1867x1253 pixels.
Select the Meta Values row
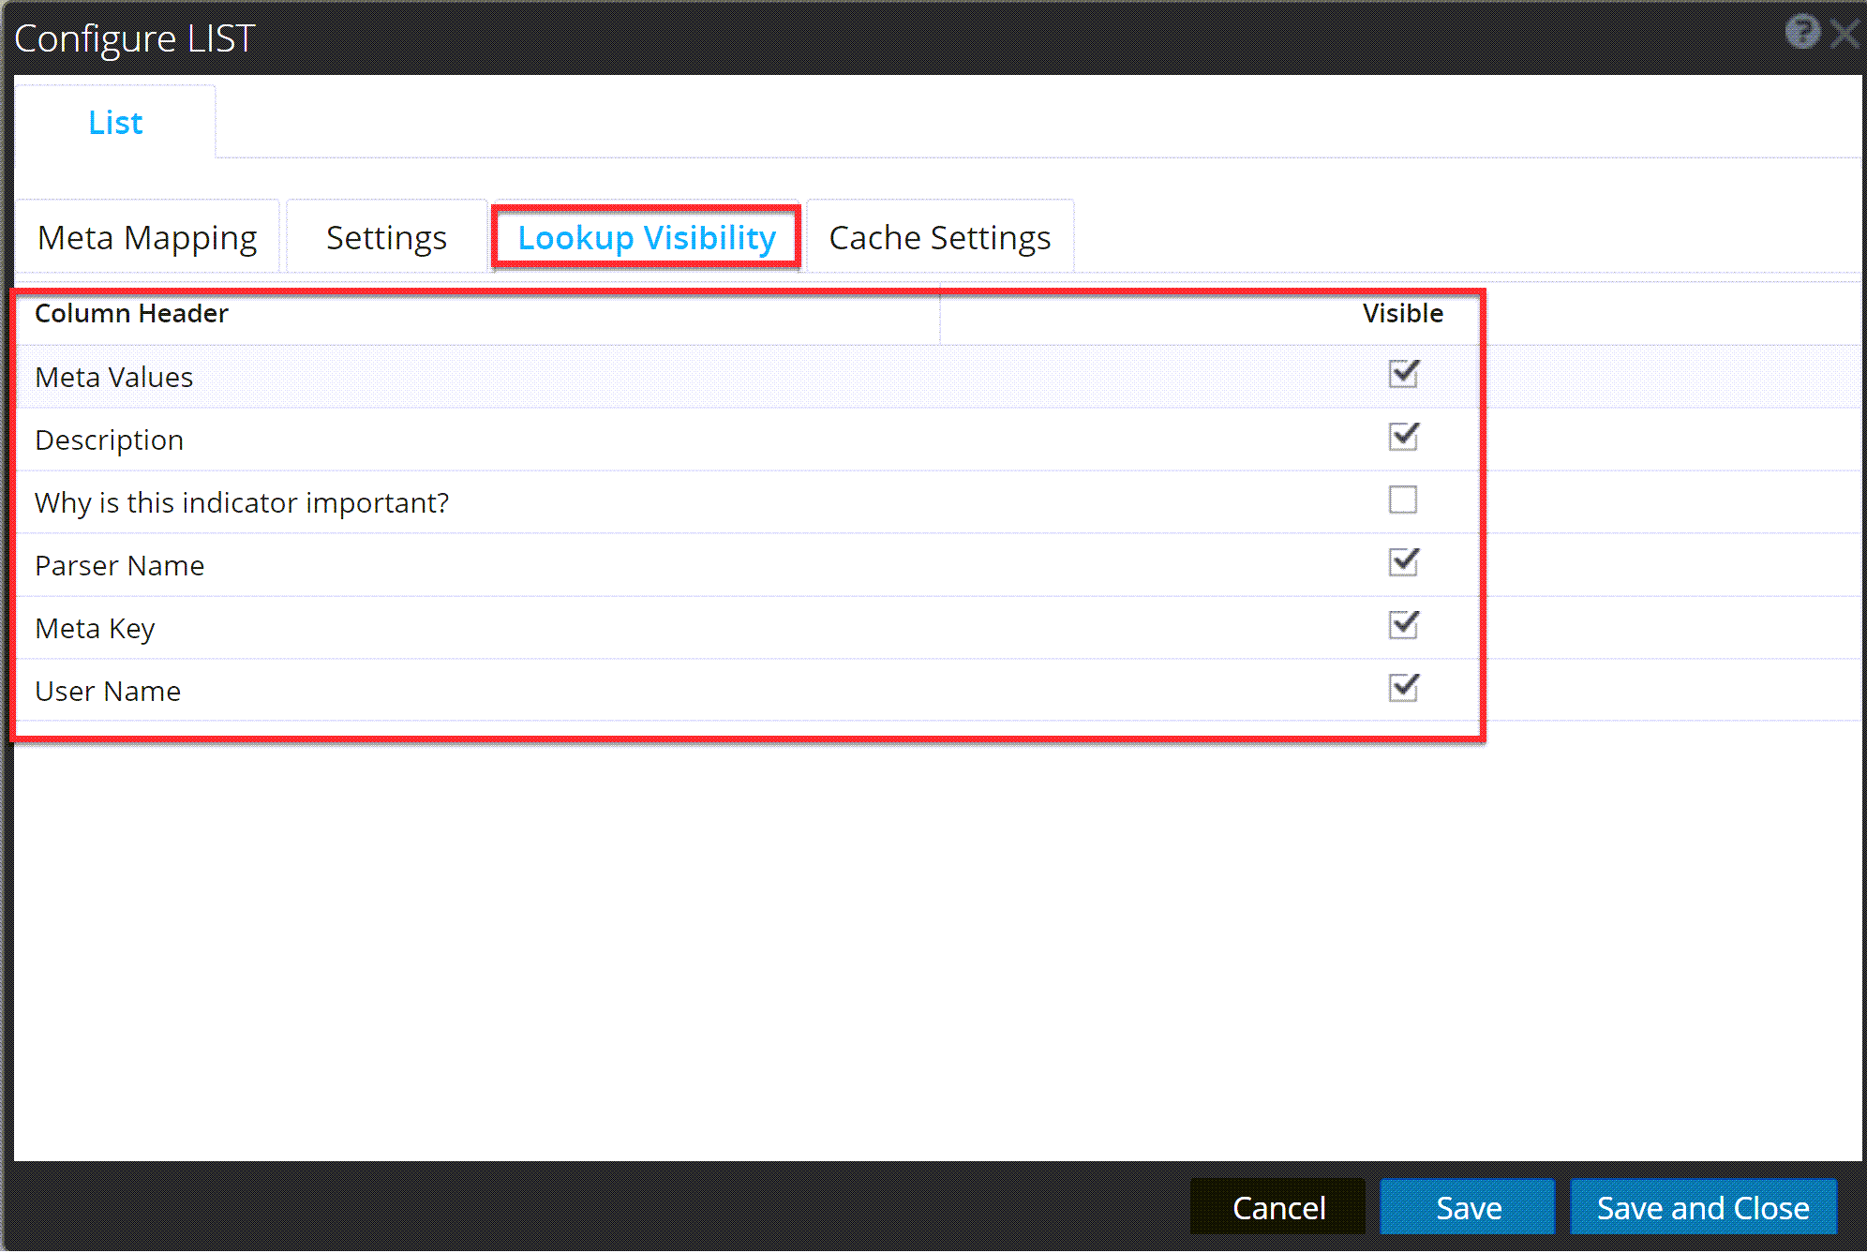114,378
